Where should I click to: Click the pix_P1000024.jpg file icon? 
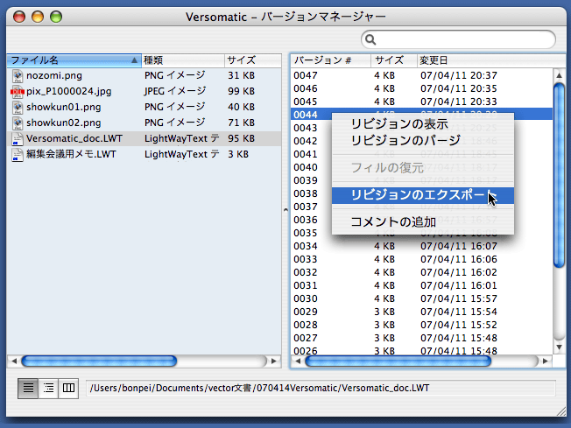(18, 91)
